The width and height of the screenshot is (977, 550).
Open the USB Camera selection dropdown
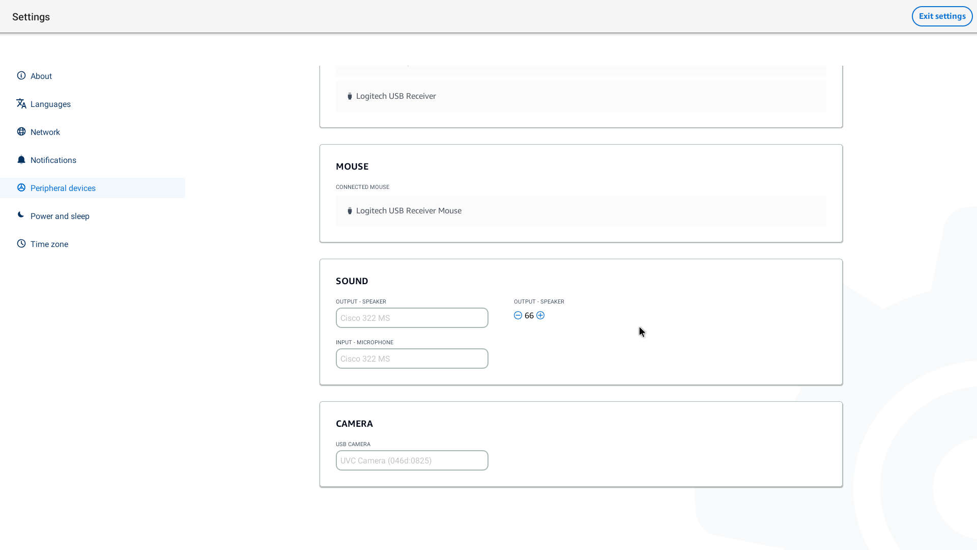pyautogui.click(x=412, y=460)
